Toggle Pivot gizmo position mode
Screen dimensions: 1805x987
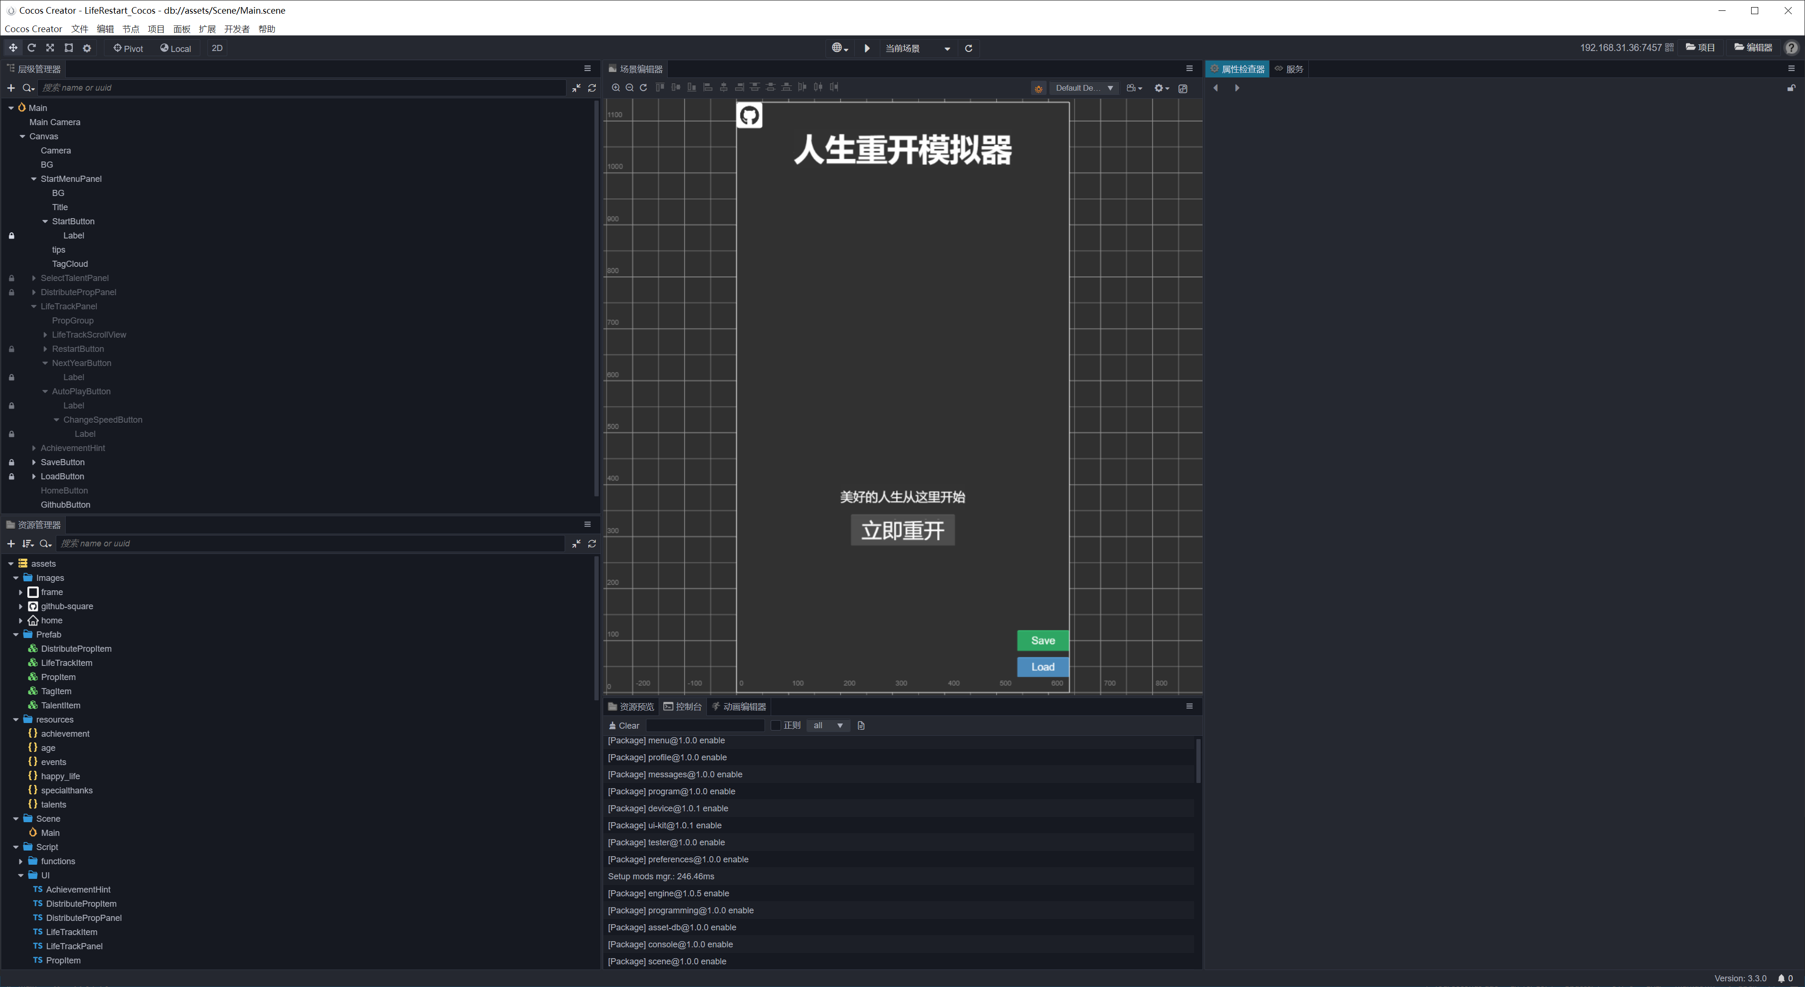[x=128, y=48]
